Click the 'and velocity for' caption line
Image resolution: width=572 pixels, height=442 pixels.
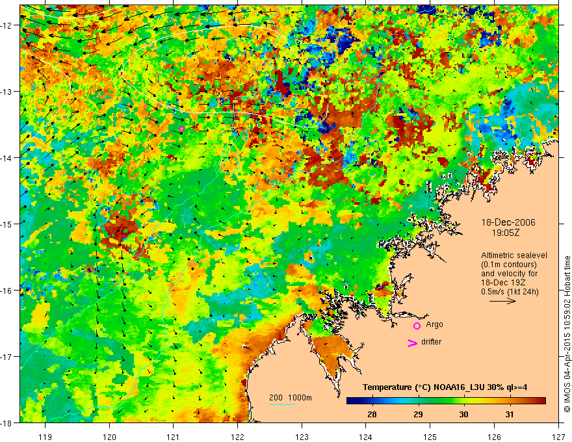[x=509, y=274]
